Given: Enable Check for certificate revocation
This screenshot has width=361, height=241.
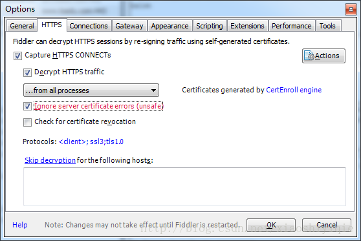Looking at the screenshot, I should (x=27, y=122).
